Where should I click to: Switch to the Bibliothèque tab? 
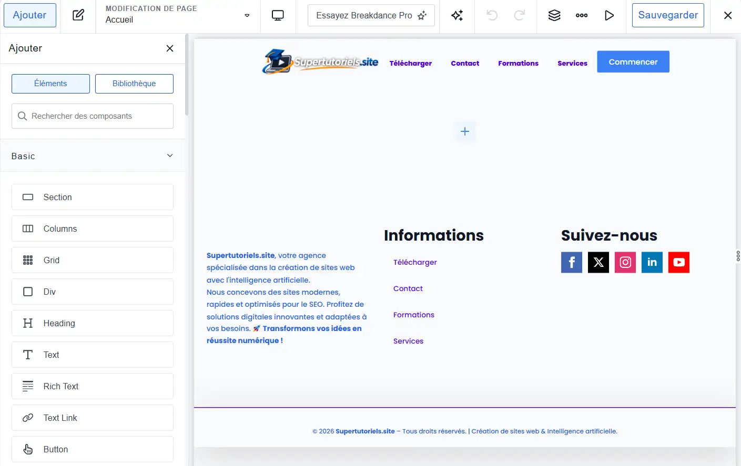pos(134,84)
